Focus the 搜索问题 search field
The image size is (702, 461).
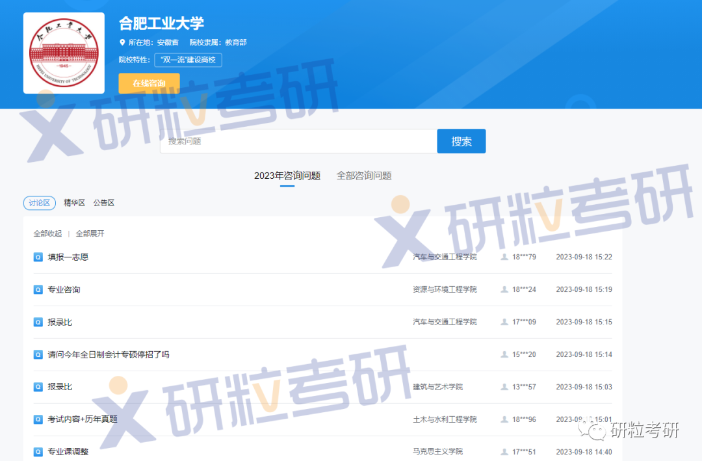point(298,141)
